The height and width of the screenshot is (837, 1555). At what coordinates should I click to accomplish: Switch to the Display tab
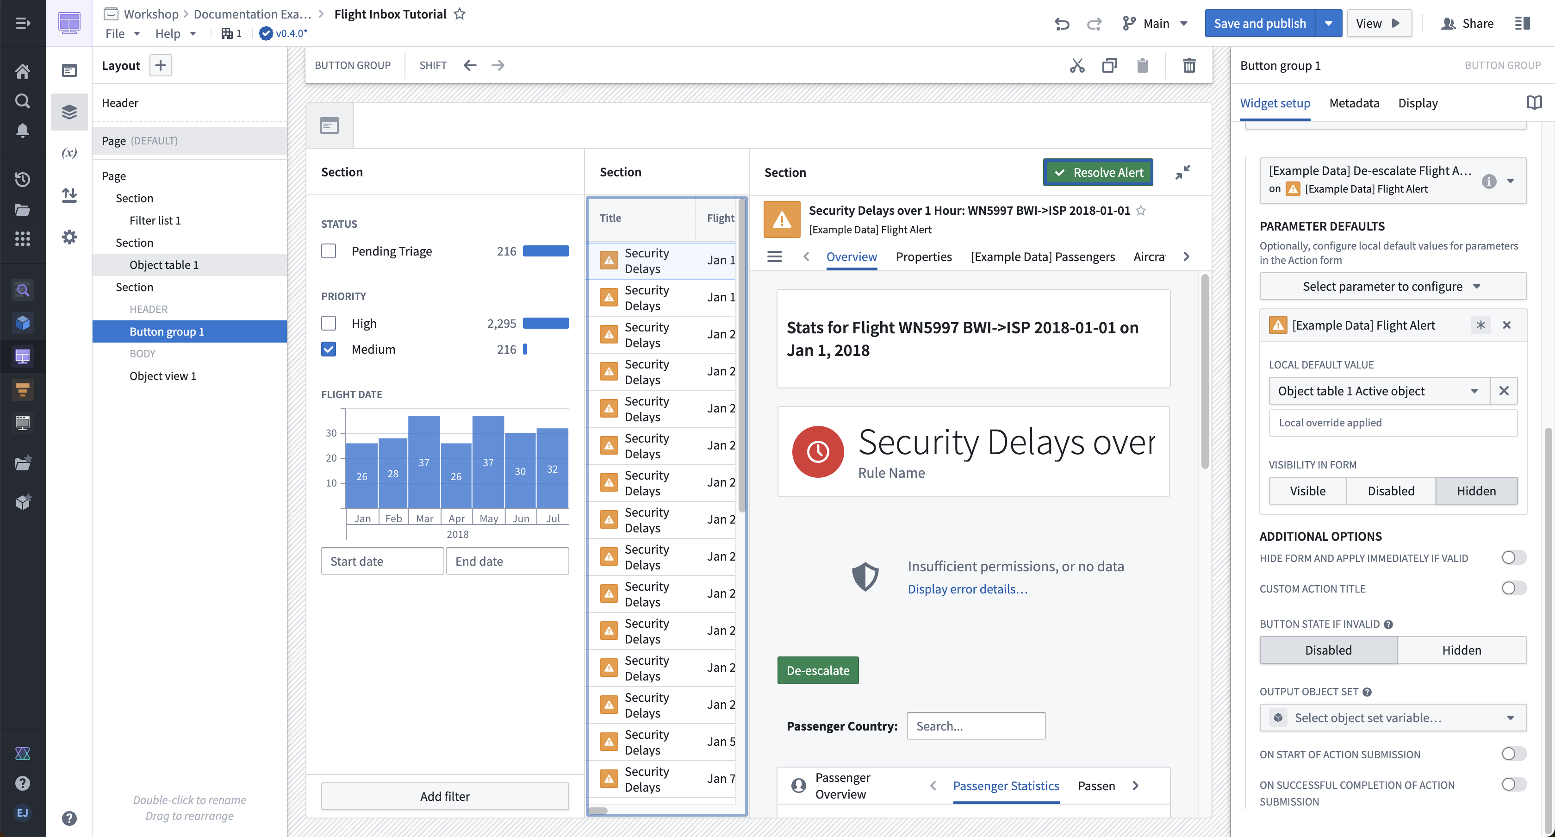tap(1418, 103)
